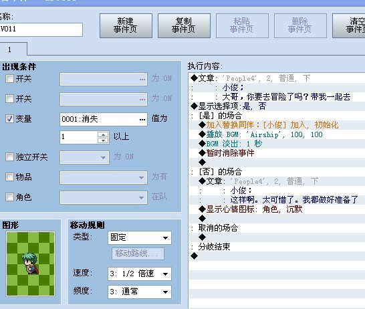Click the event name field V011
Viewport: 365px width, 309px height.
pos(41,29)
